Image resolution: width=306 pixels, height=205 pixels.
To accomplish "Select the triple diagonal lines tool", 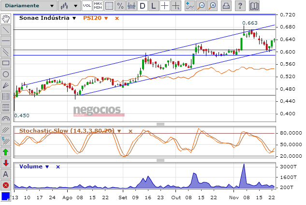I will pos(6,130).
